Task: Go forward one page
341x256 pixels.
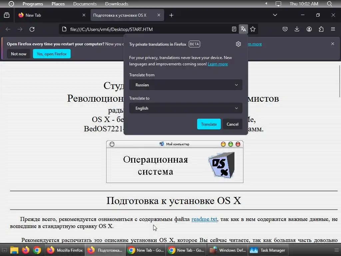Action: pos(20,29)
